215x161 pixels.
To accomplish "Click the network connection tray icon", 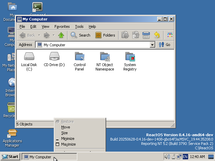I will pos(179,157).
